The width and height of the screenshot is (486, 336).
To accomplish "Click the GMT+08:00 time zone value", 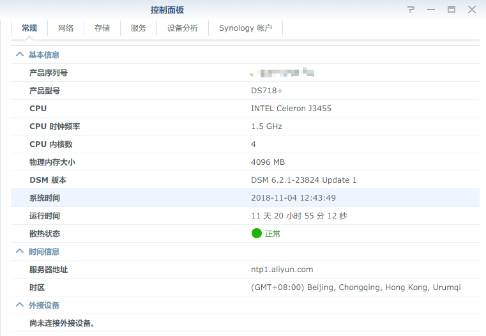I will coord(356,287).
